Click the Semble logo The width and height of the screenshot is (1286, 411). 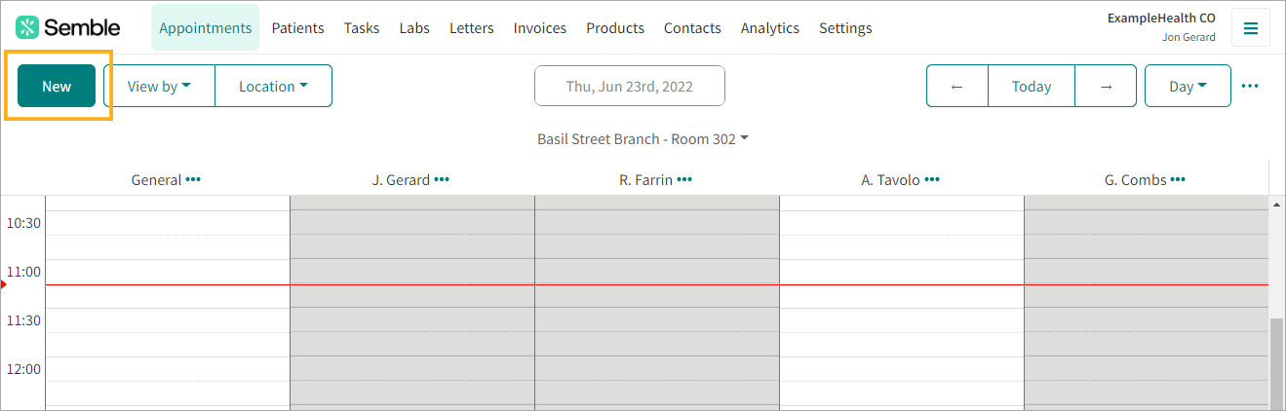[x=67, y=27]
